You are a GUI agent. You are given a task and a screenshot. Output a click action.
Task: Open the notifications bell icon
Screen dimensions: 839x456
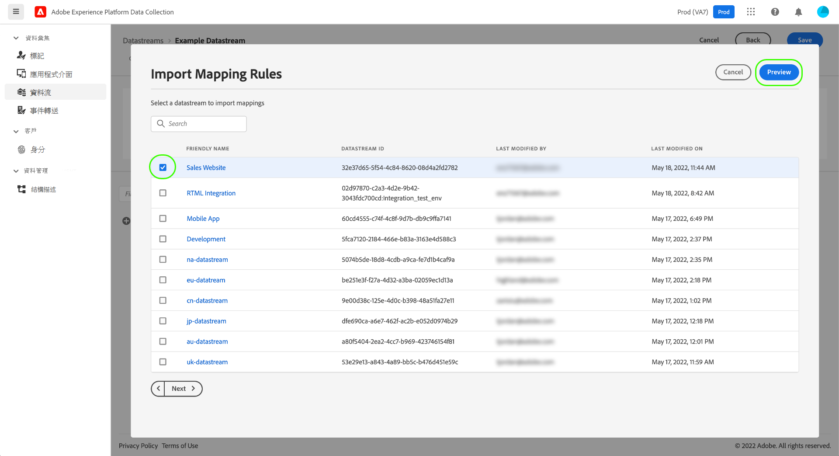pos(798,12)
